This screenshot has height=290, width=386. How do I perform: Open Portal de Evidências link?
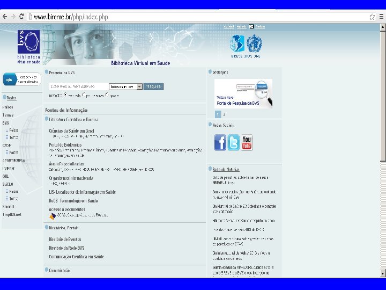tap(65, 145)
